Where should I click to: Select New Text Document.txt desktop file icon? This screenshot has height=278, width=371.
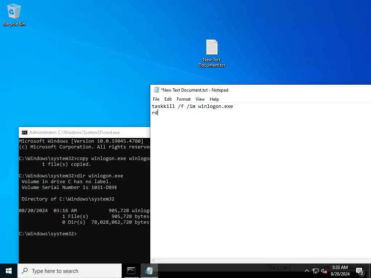pos(212,53)
